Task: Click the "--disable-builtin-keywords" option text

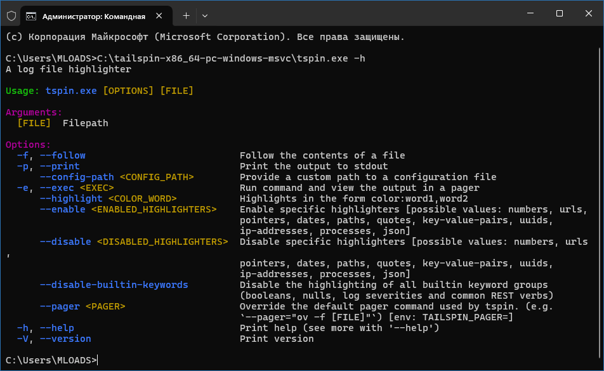Action: pos(114,285)
